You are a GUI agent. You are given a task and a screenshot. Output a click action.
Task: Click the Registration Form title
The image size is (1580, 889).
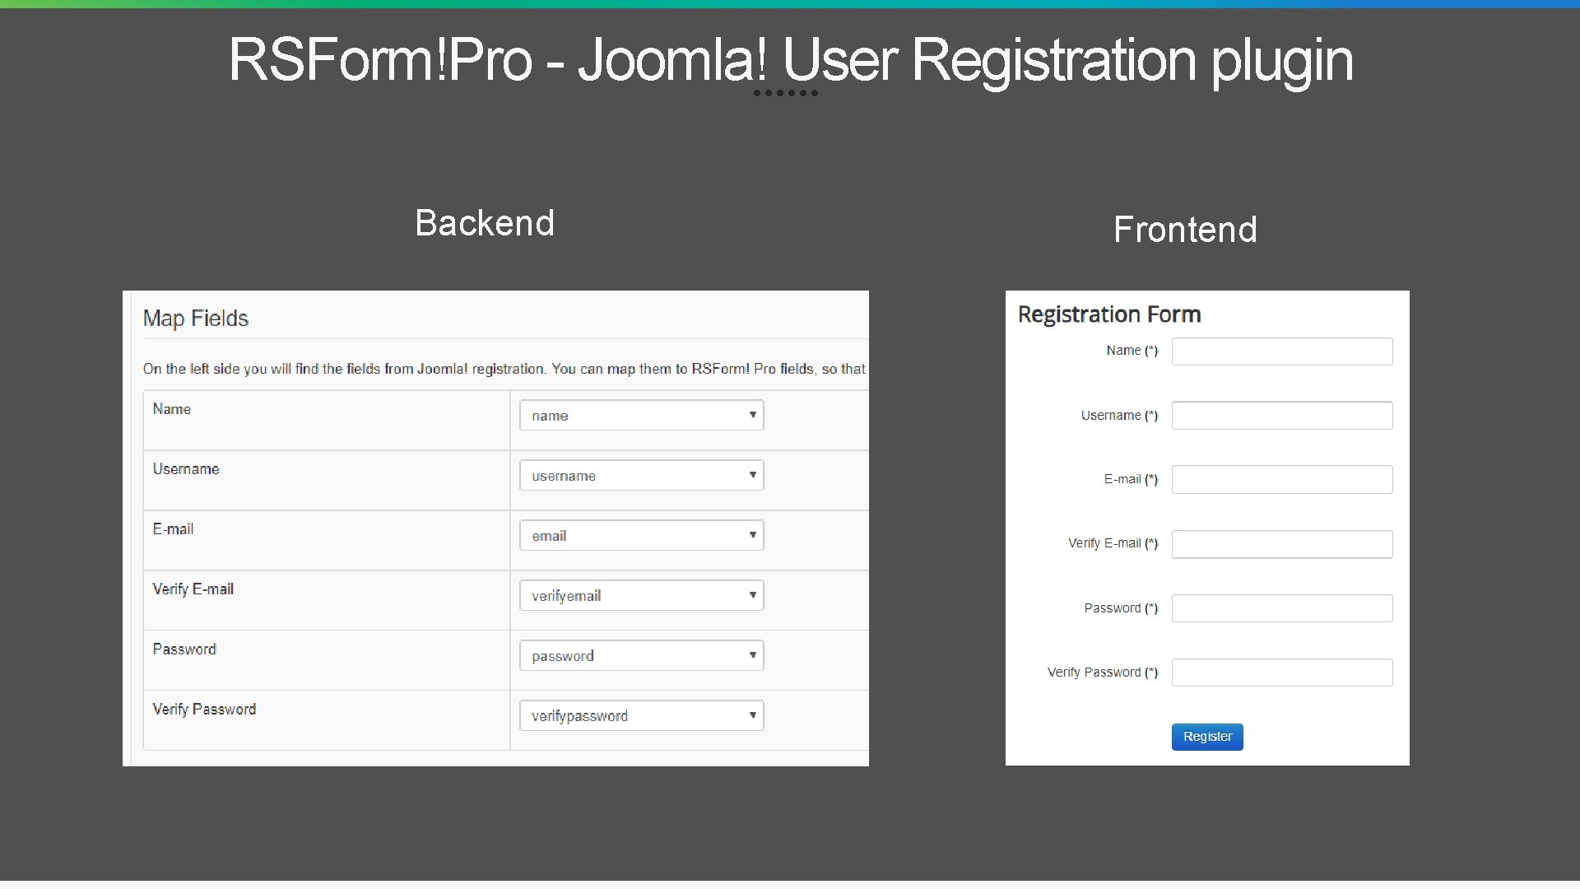(1109, 314)
